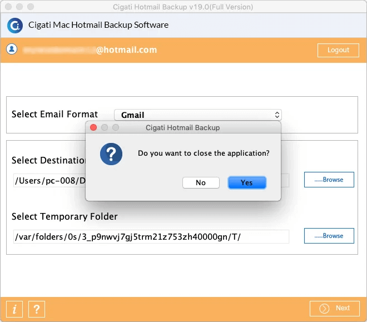Confirm closing with the Yes button
This screenshot has height=322, width=367.
[x=247, y=182]
